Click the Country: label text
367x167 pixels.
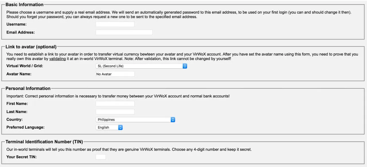14,119
